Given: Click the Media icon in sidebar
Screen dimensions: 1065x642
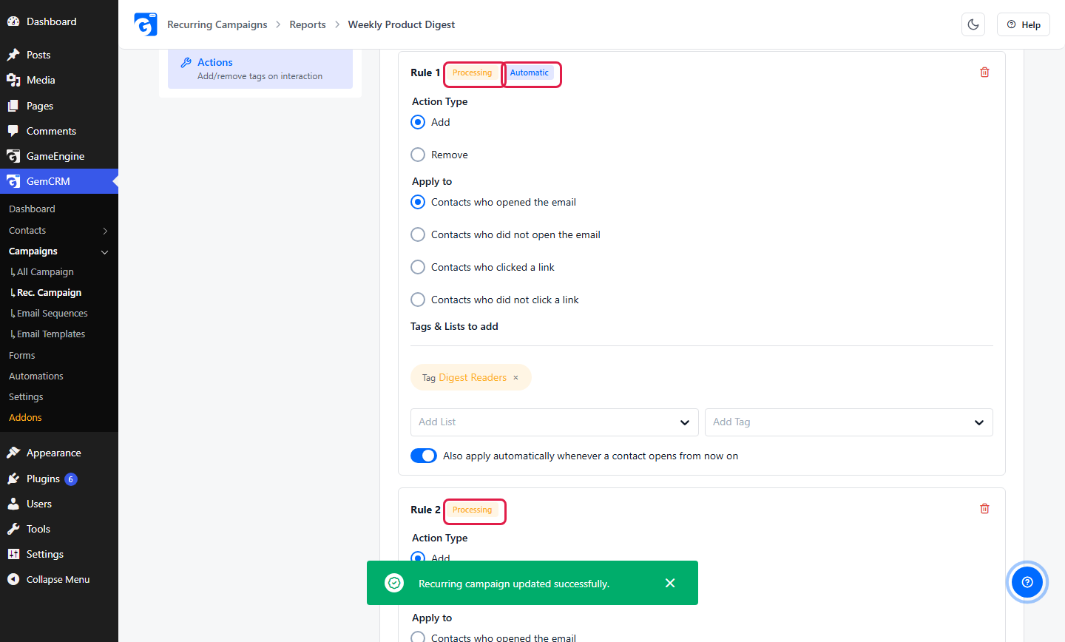Looking at the screenshot, I should (13, 80).
